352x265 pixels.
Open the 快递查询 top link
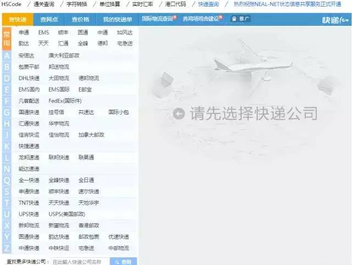click(x=208, y=4)
